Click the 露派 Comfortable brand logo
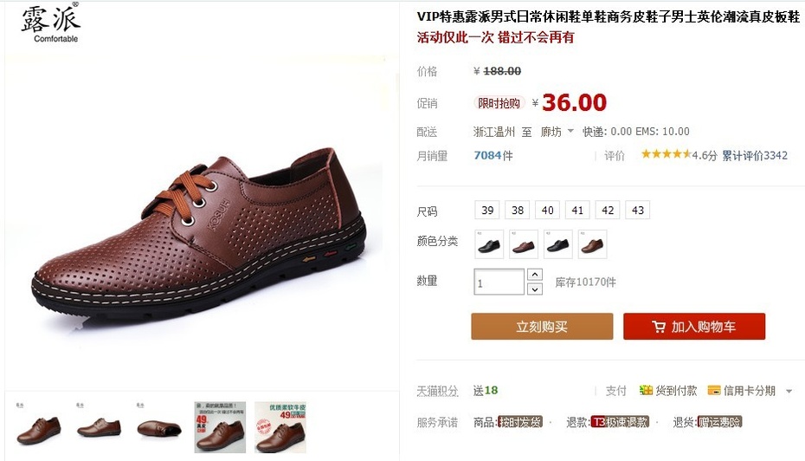The image size is (805, 461). point(50,23)
